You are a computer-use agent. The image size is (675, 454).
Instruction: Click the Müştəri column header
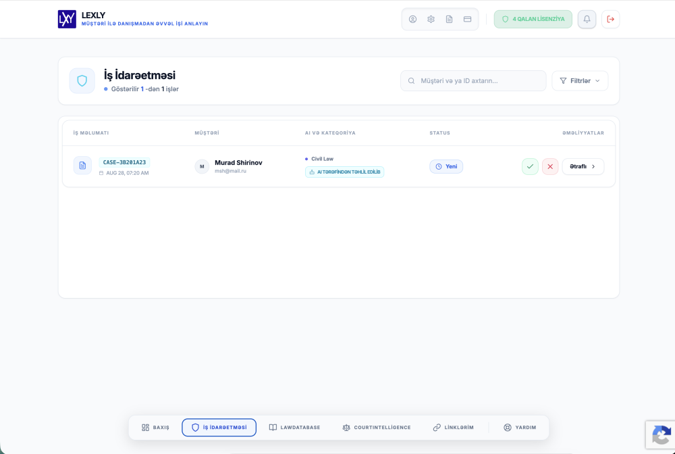pos(207,132)
